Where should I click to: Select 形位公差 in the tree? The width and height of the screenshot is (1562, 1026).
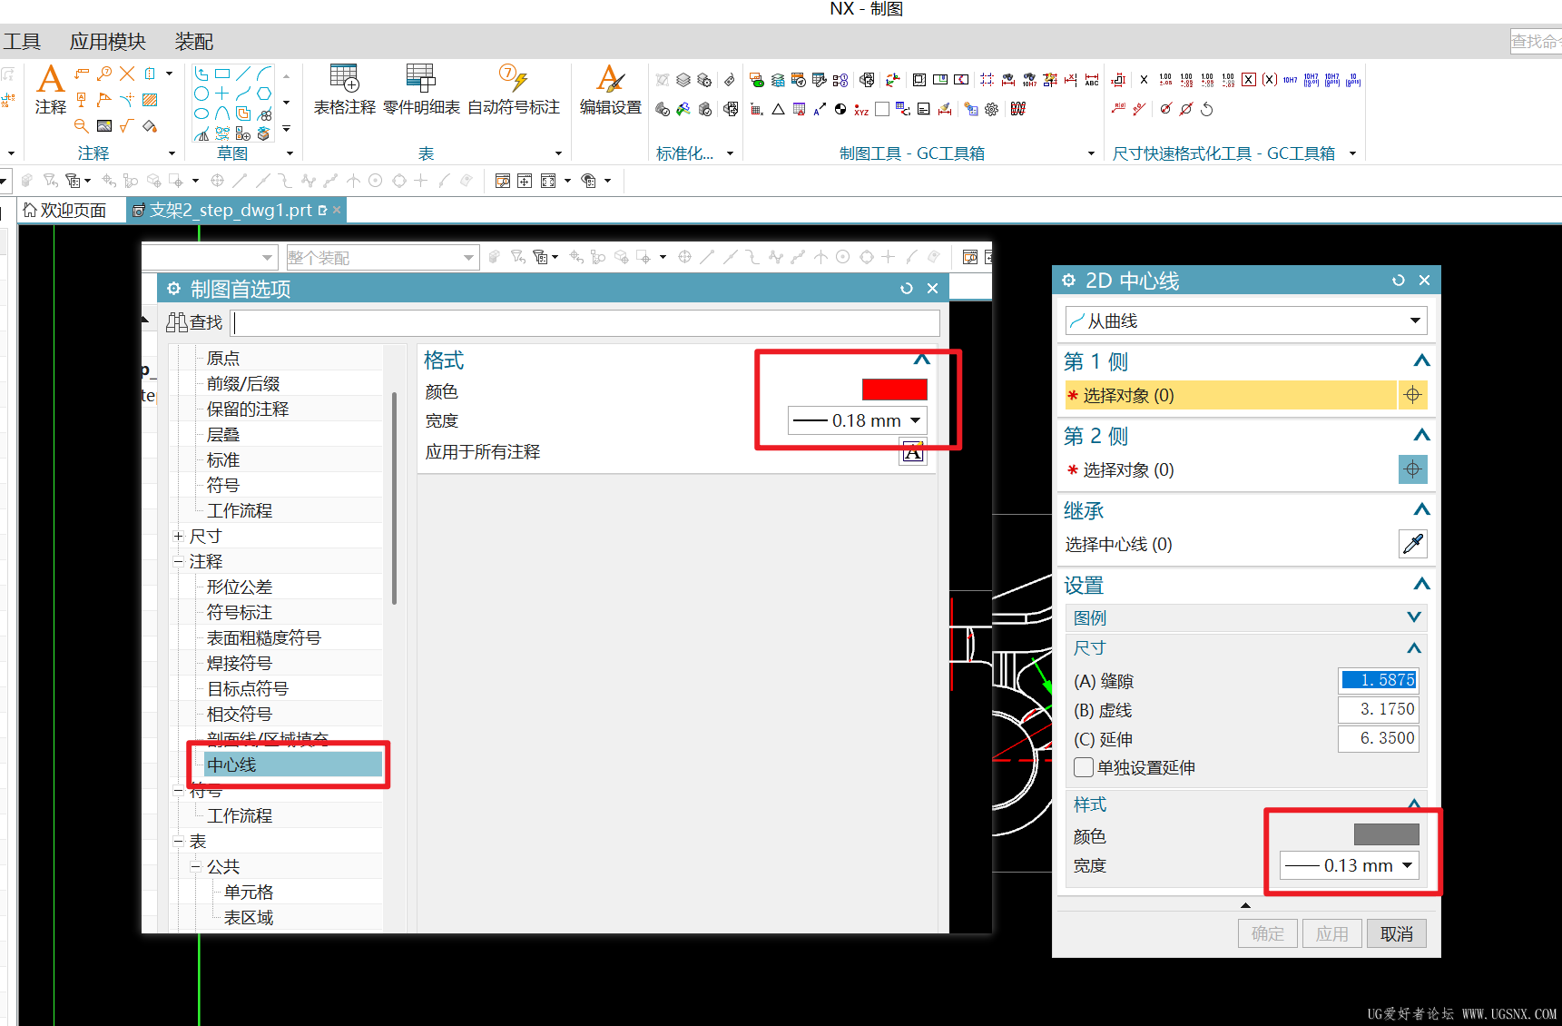(x=240, y=587)
